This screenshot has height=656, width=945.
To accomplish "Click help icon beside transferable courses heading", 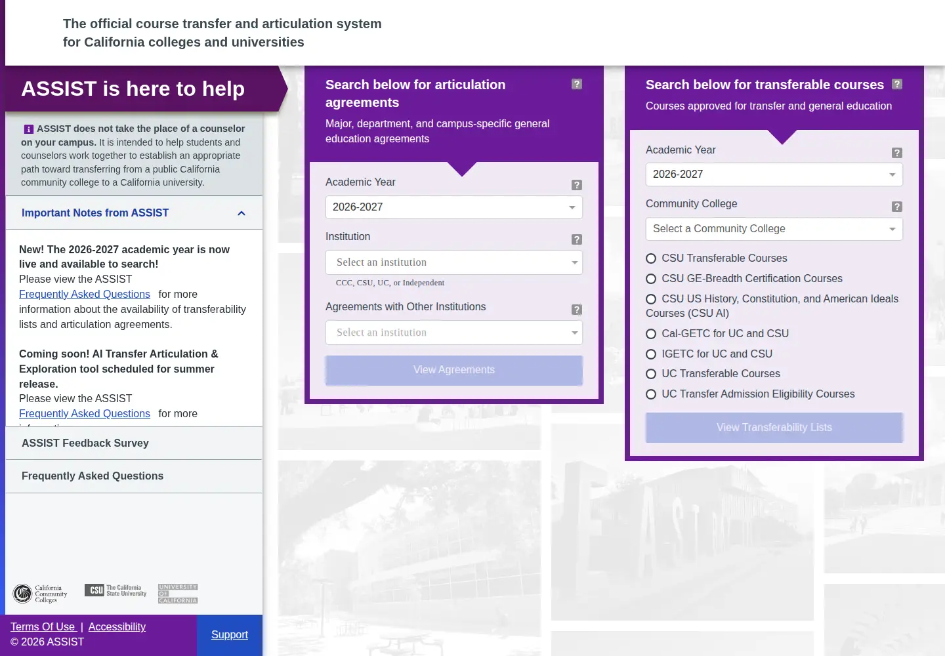I will [x=897, y=84].
